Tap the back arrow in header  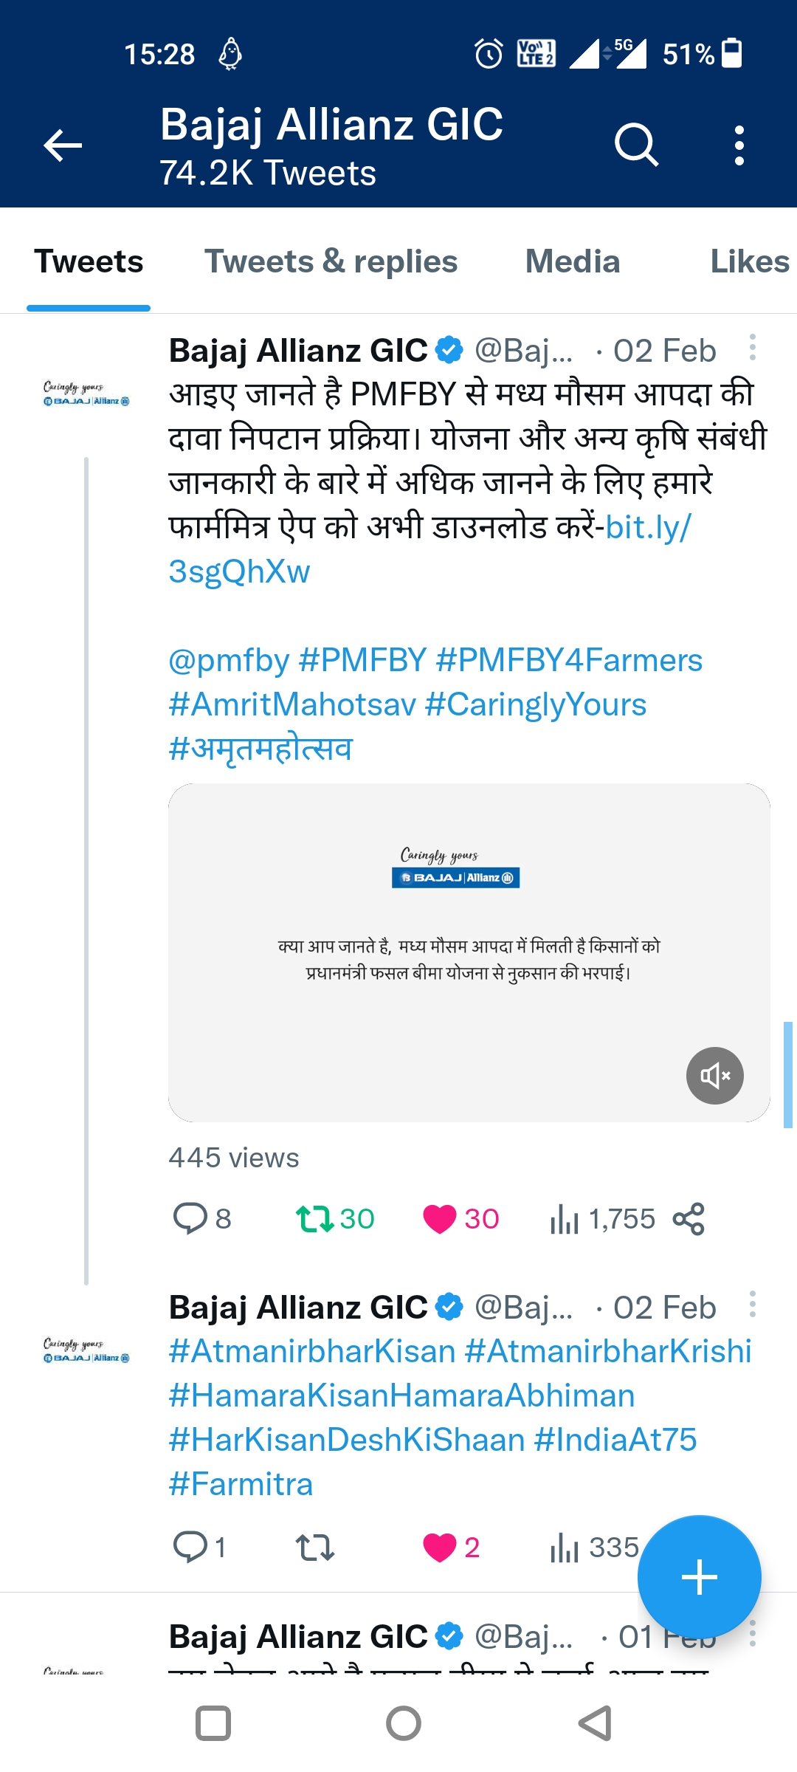click(x=63, y=145)
